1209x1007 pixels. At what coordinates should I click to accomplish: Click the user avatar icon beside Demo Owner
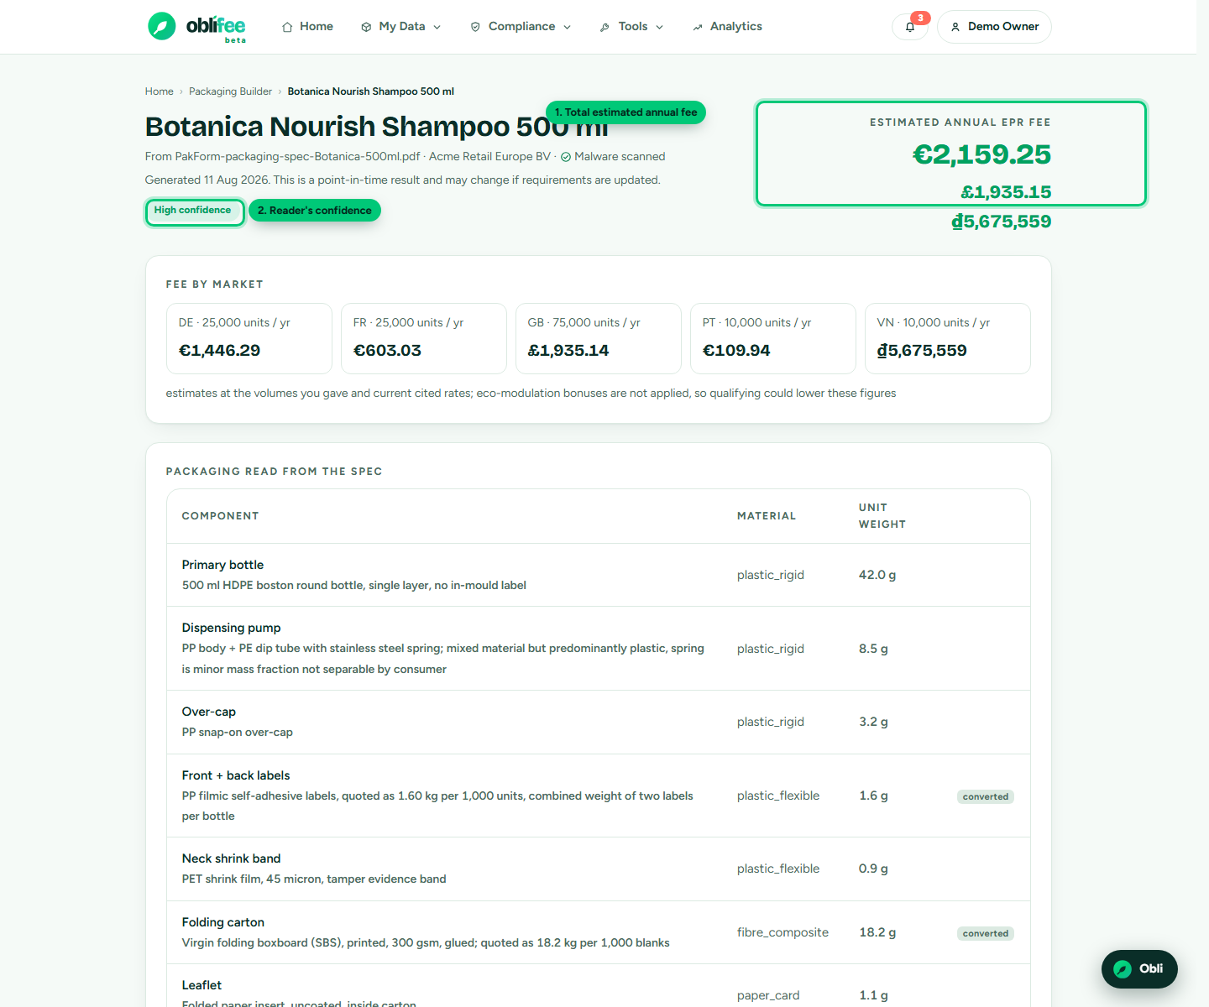[x=955, y=27]
